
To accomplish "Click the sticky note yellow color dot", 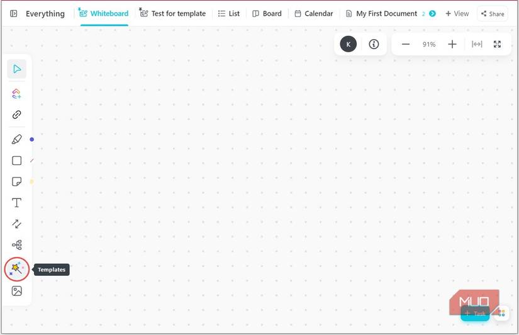I will point(32,181).
